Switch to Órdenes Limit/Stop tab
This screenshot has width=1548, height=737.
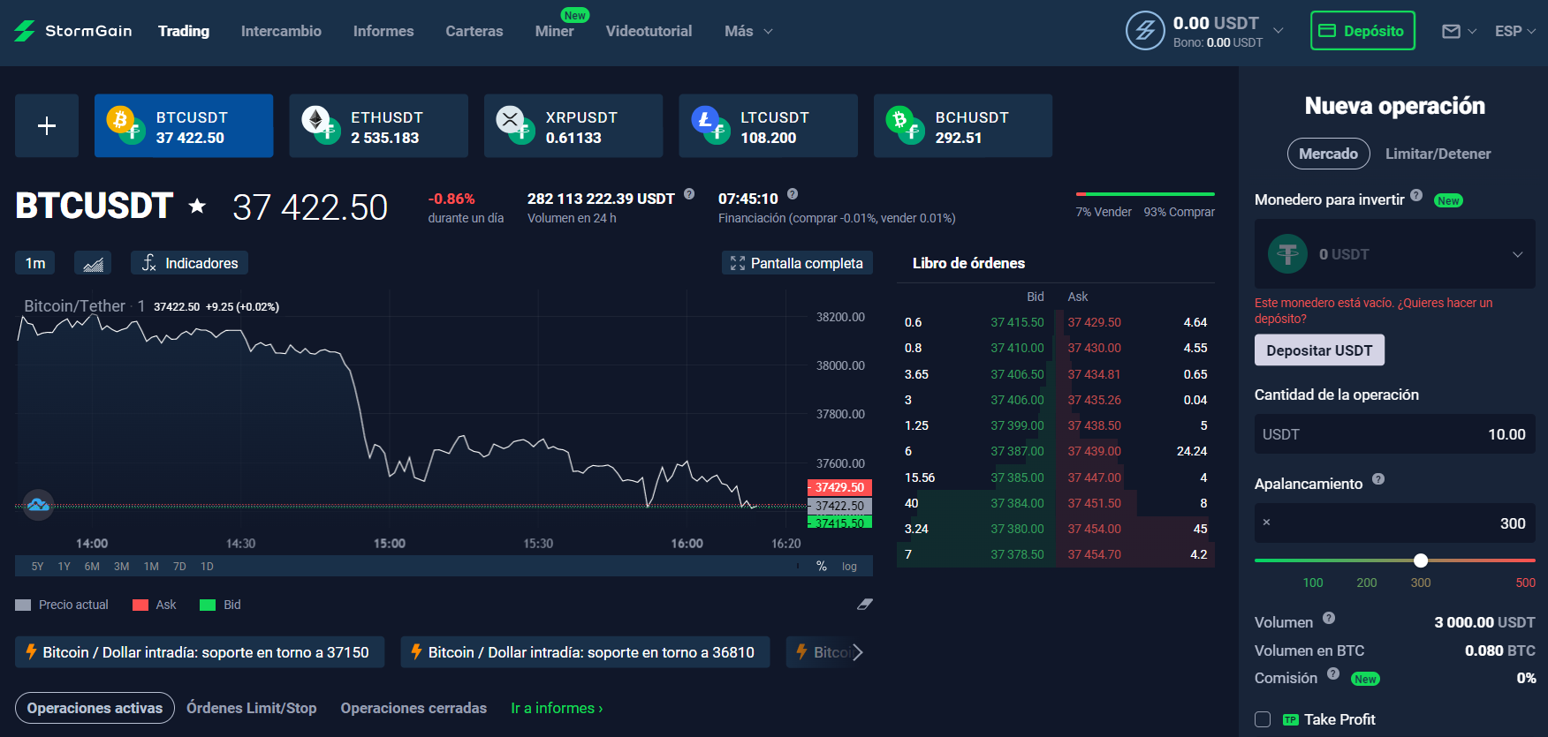click(x=252, y=708)
